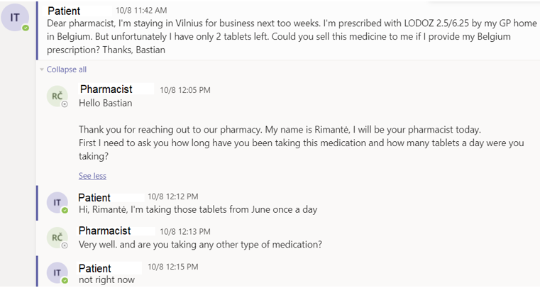The width and height of the screenshot is (540, 288).
Task: Collapse all replies in the thread
Action: [67, 70]
